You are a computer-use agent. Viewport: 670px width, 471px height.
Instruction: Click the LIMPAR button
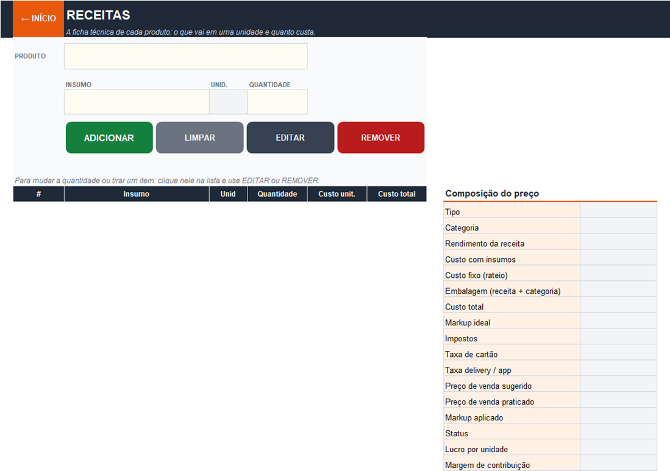[x=199, y=138]
